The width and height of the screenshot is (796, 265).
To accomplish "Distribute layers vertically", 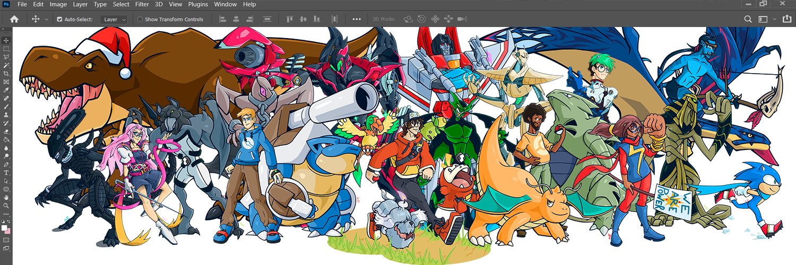I will [267, 19].
